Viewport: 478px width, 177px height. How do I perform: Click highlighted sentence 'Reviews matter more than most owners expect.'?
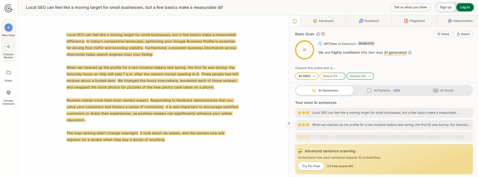tap(108, 100)
